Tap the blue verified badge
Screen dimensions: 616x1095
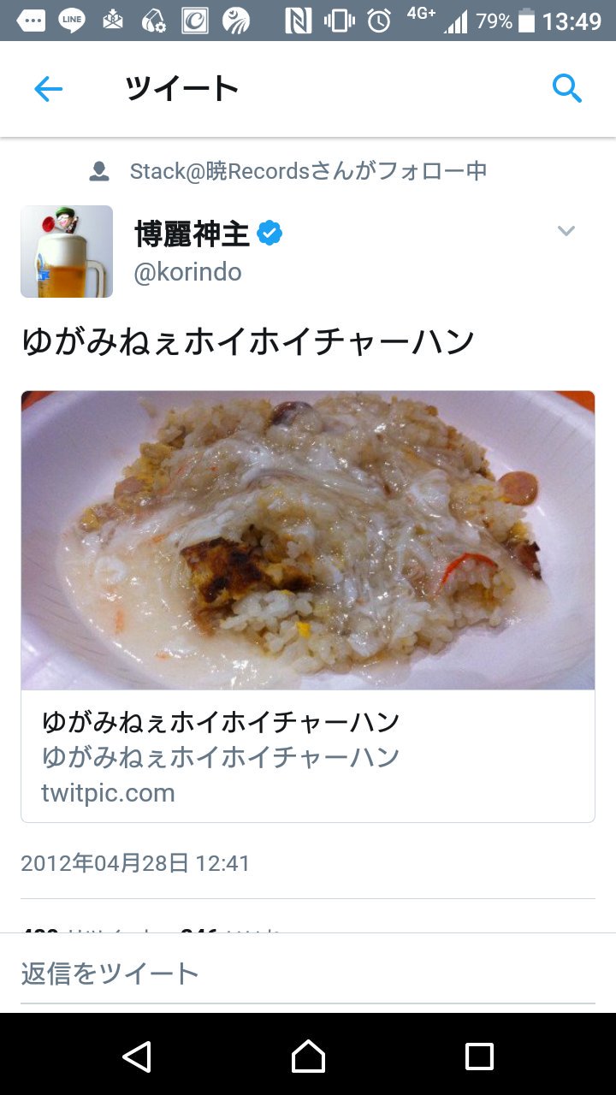click(x=270, y=233)
